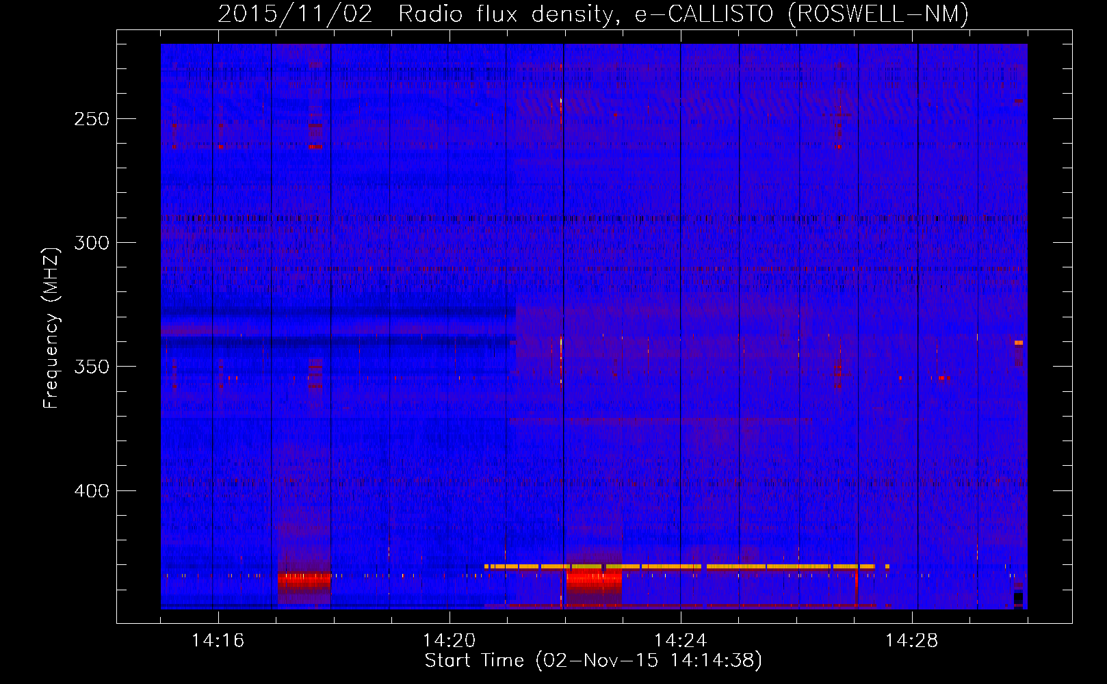Click the long yellow horizontal emission band

tap(686, 566)
